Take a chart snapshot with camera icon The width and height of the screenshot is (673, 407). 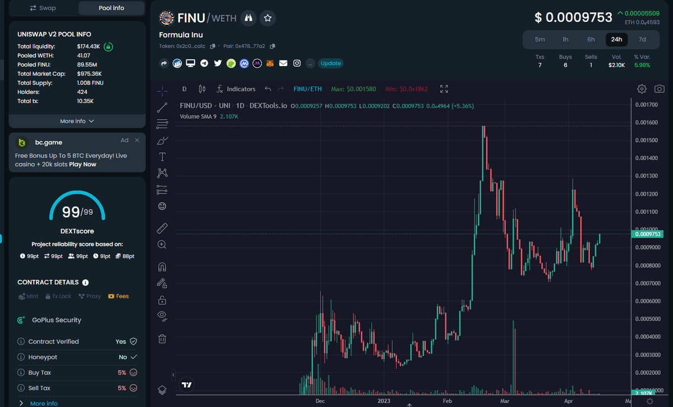[x=660, y=89]
